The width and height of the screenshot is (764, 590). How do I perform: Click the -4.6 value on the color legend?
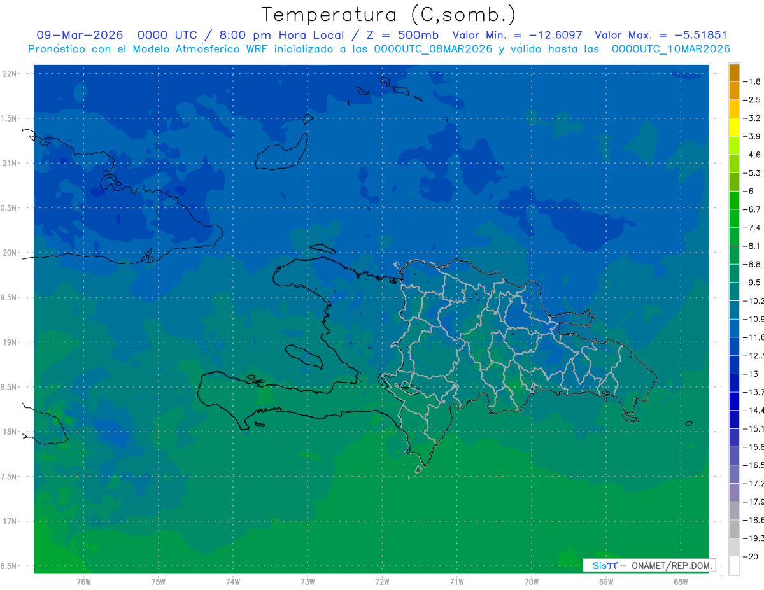pyautogui.click(x=753, y=155)
